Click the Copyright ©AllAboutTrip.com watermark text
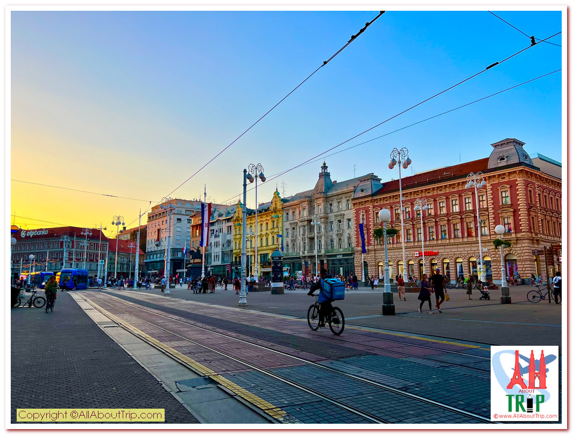 pos(90,415)
